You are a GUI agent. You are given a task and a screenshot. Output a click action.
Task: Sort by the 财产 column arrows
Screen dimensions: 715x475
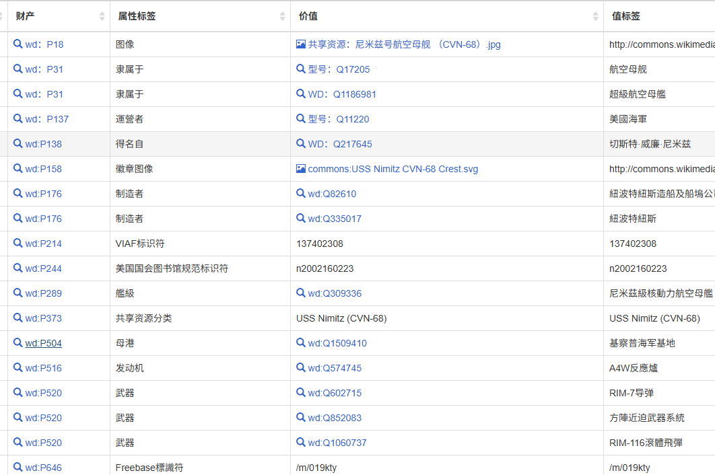tap(102, 16)
